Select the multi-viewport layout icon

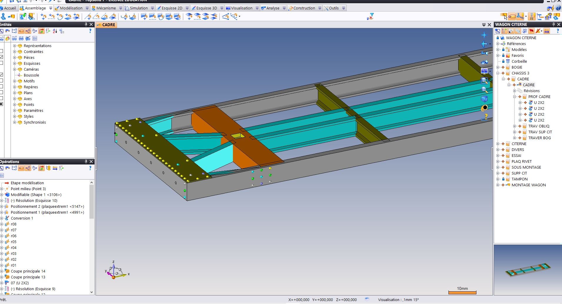coord(484,71)
